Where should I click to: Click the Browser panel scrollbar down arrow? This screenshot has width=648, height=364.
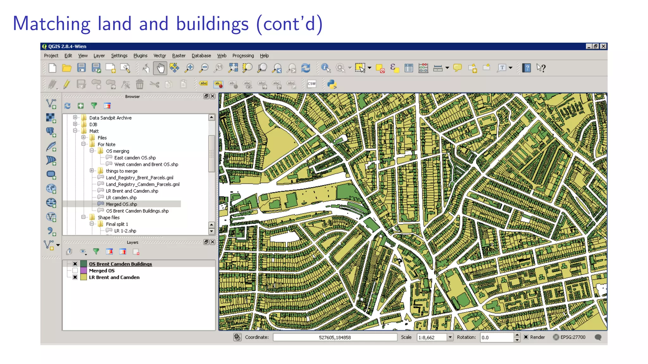(x=212, y=231)
